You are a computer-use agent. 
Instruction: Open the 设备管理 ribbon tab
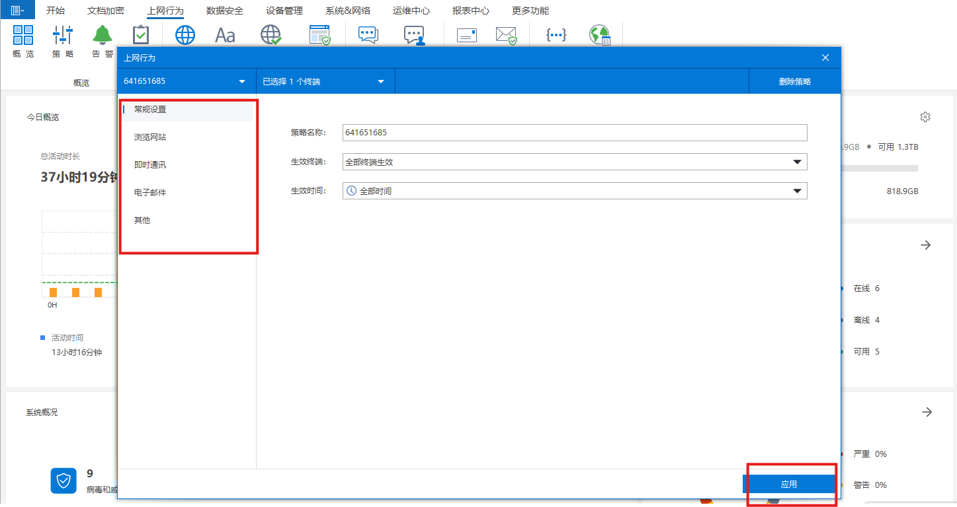(284, 11)
